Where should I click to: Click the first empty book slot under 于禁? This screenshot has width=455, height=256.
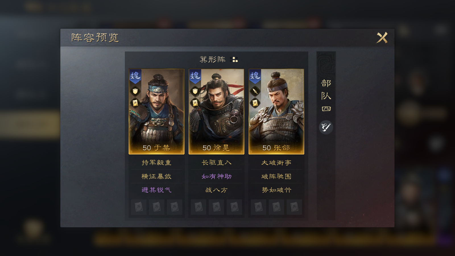point(139,207)
